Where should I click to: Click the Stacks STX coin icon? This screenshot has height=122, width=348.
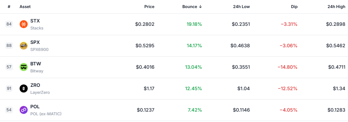coord(24,24)
